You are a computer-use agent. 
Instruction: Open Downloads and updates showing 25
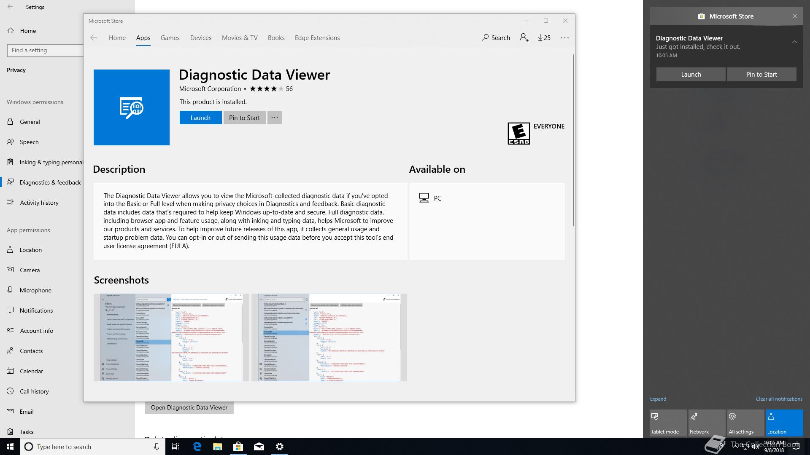click(544, 37)
